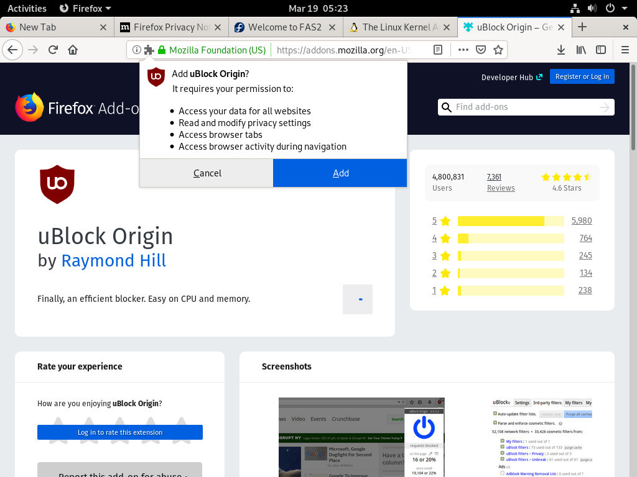
Task: Click Add to install uBlock Origin
Action: tap(340, 173)
